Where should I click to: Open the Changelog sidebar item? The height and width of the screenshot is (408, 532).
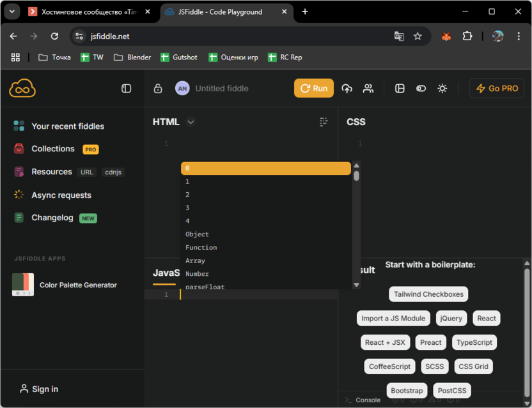[52, 218]
